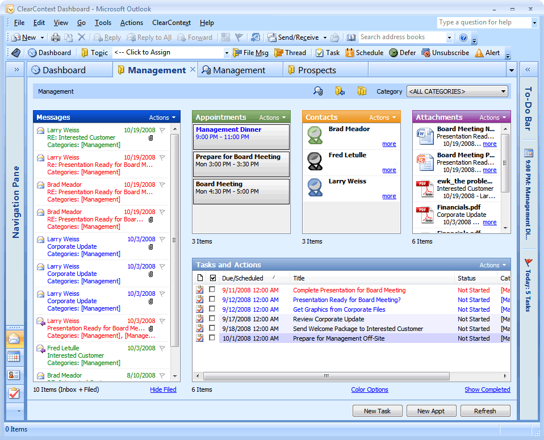544x440 pixels.
Task: Click the New Task button
Action: coord(378,411)
